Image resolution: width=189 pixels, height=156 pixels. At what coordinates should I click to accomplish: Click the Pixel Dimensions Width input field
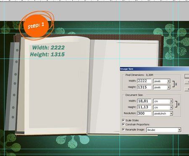tap(144, 81)
